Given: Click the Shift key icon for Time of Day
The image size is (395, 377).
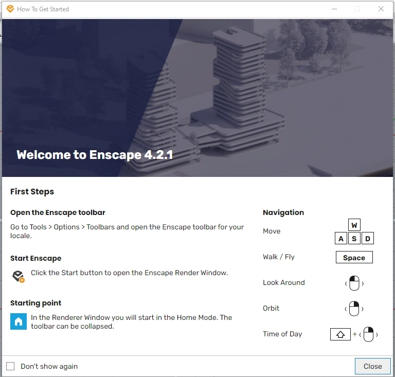Looking at the screenshot, I should click(340, 334).
